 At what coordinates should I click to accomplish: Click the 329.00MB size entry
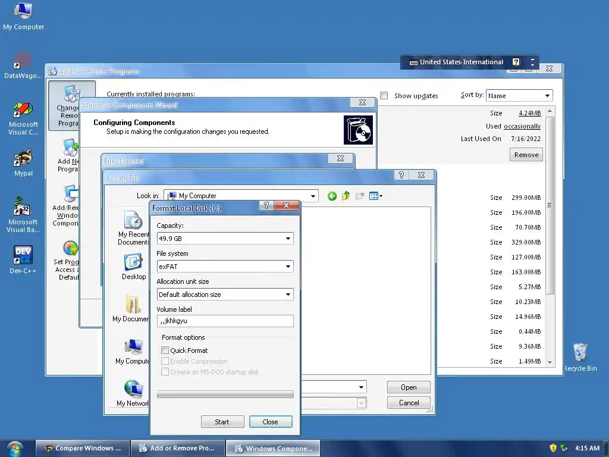click(x=526, y=242)
